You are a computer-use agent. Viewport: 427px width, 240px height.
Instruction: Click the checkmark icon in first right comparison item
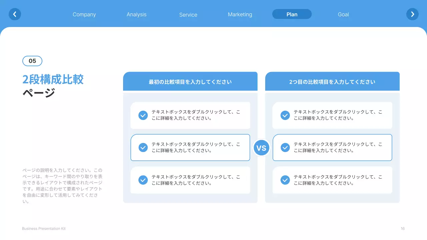click(285, 115)
